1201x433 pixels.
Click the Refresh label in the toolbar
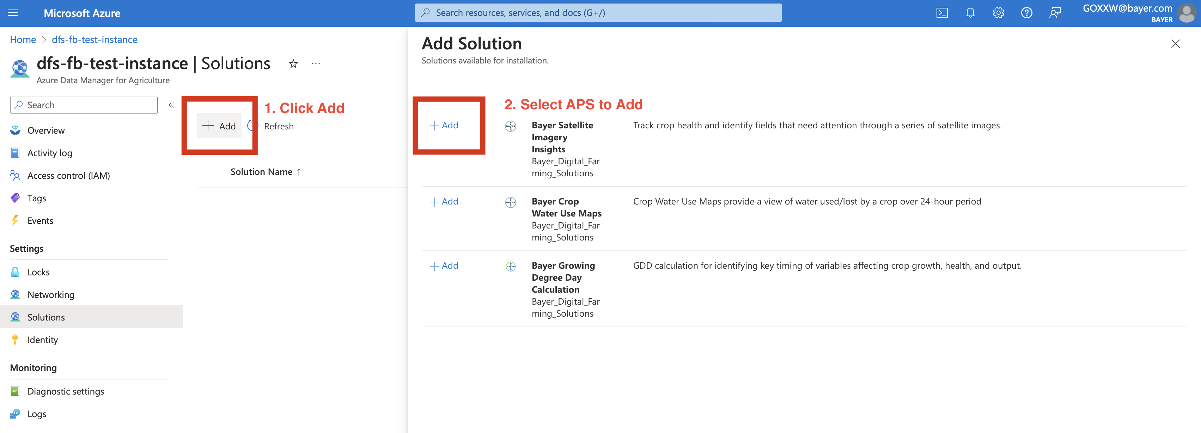(279, 126)
